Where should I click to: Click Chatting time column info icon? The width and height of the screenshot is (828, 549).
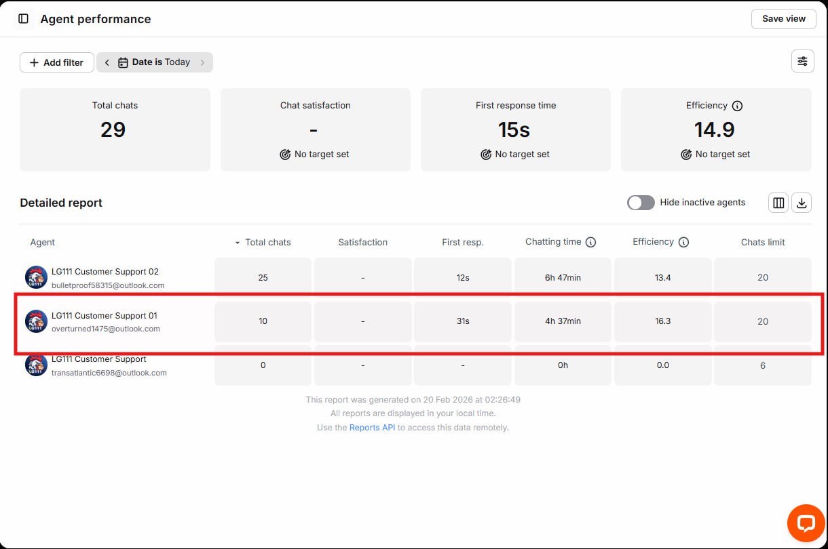590,242
